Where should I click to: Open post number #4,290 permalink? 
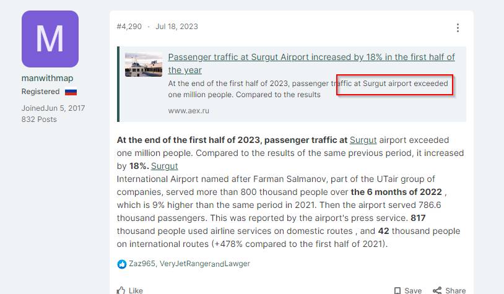click(x=129, y=27)
